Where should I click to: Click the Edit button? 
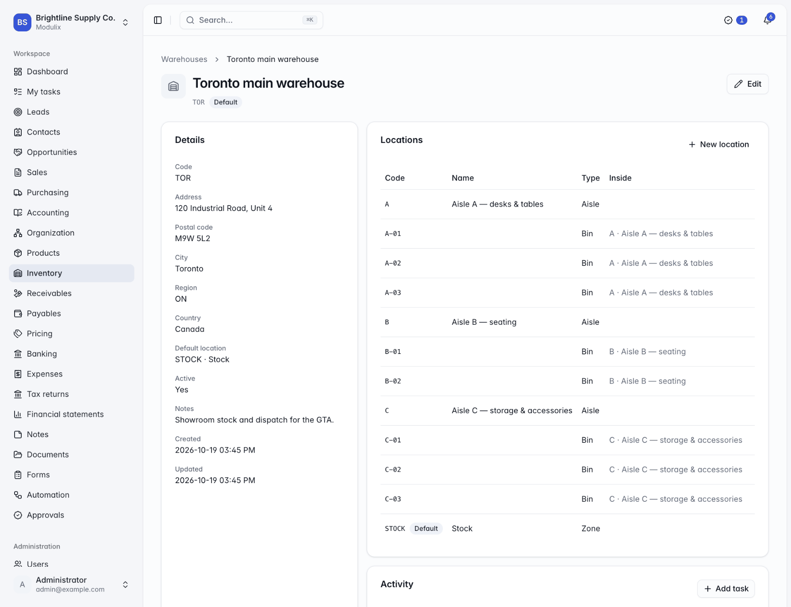748,84
